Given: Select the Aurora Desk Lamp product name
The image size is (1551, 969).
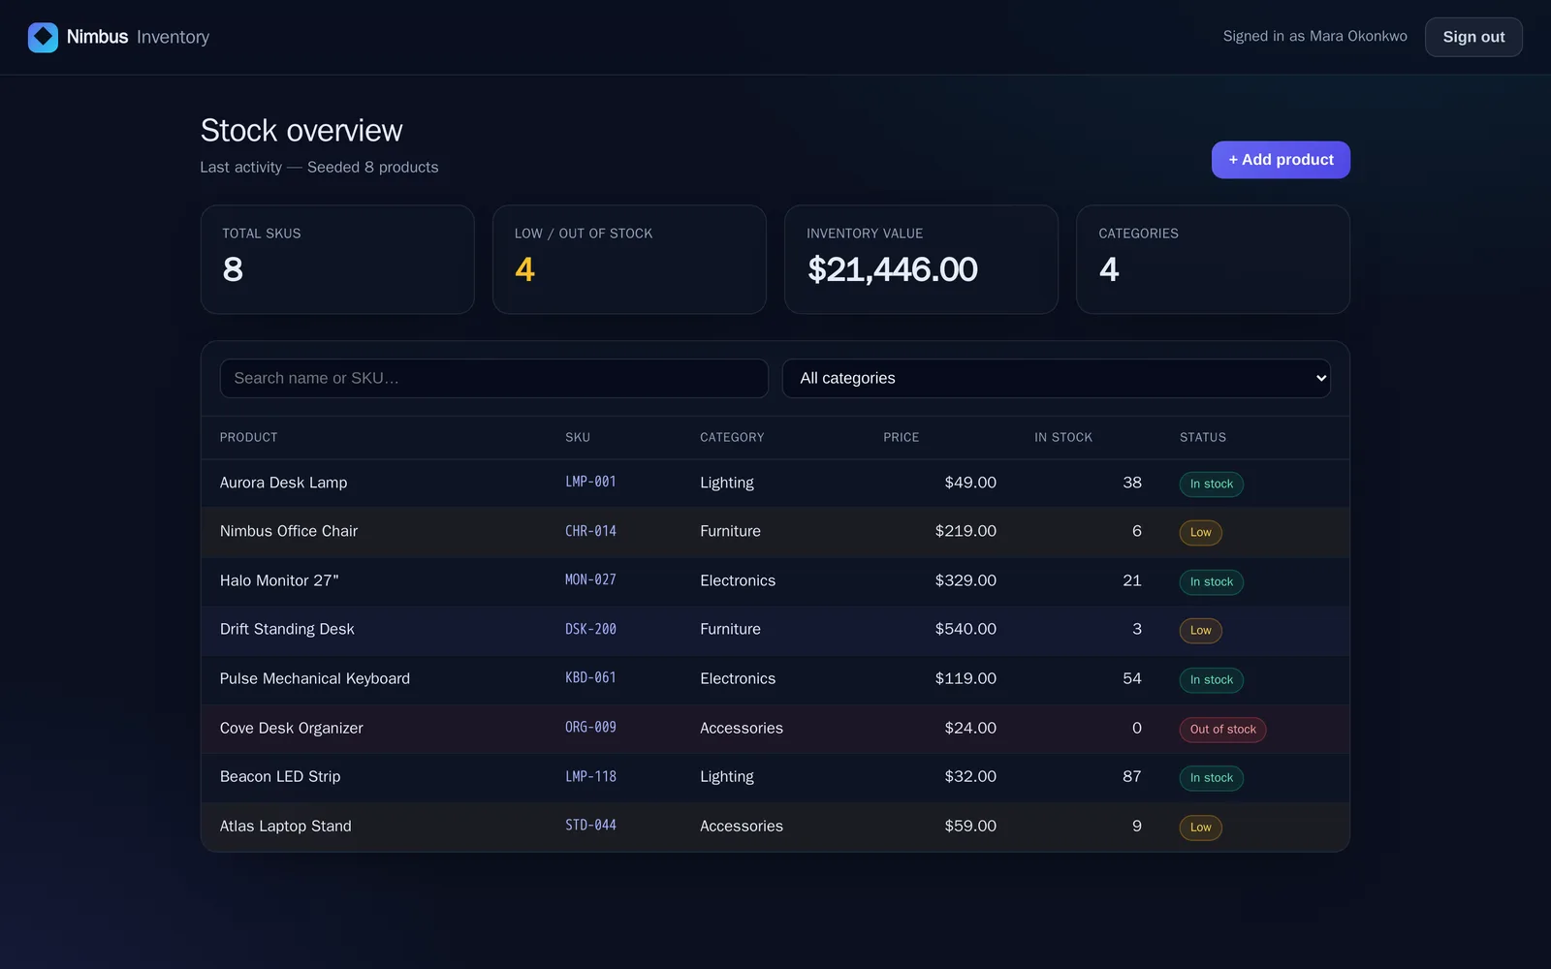Looking at the screenshot, I should (283, 483).
